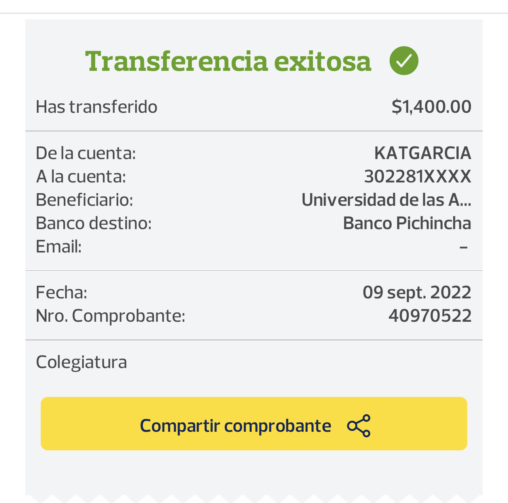Click the A la cuenta label
The height and width of the screenshot is (503, 508).
pyautogui.click(x=81, y=177)
